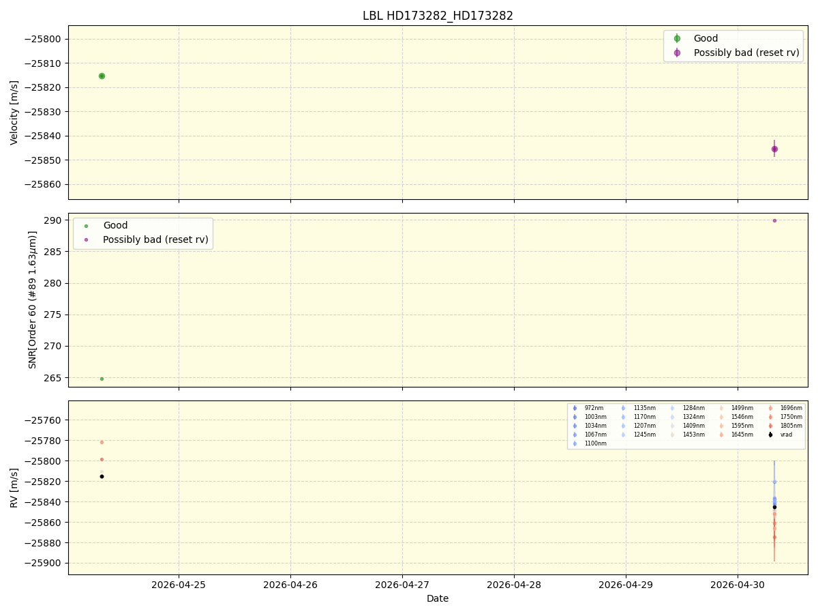This screenshot has height=614, width=818.
Task: Click 'Possibly bad (reset rv)' in velocity legend
Action: coord(746,53)
